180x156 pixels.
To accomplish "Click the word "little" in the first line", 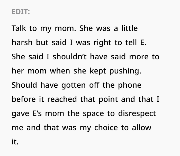I will click(130, 28).
